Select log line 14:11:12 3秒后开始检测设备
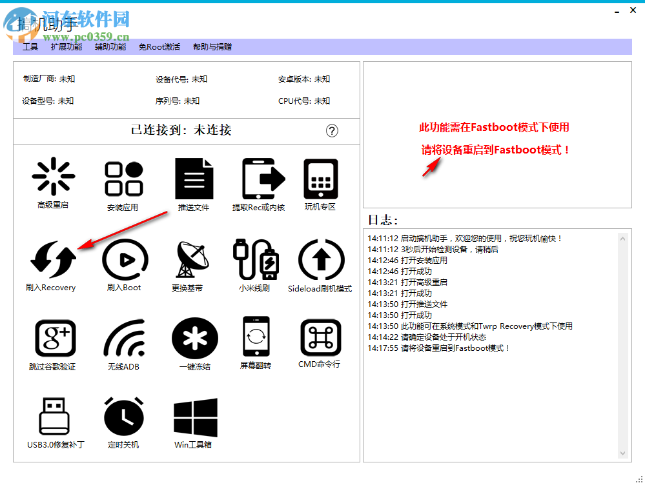 click(433, 250)
